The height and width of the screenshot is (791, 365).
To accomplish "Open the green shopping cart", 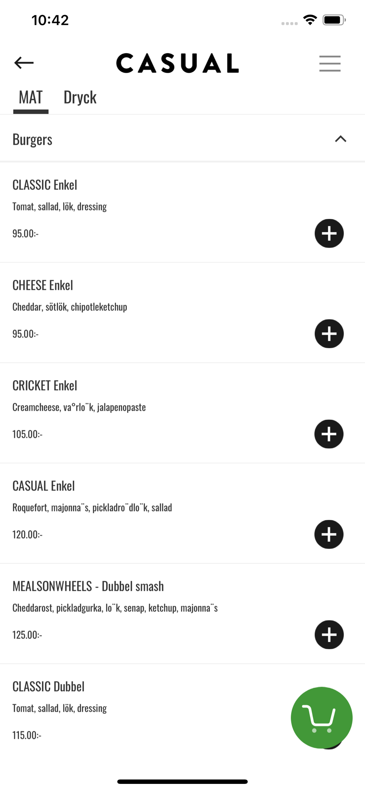I will pos(322,717).
